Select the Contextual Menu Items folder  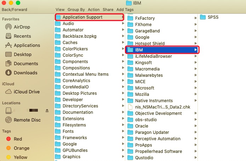[x=90, y=74]
